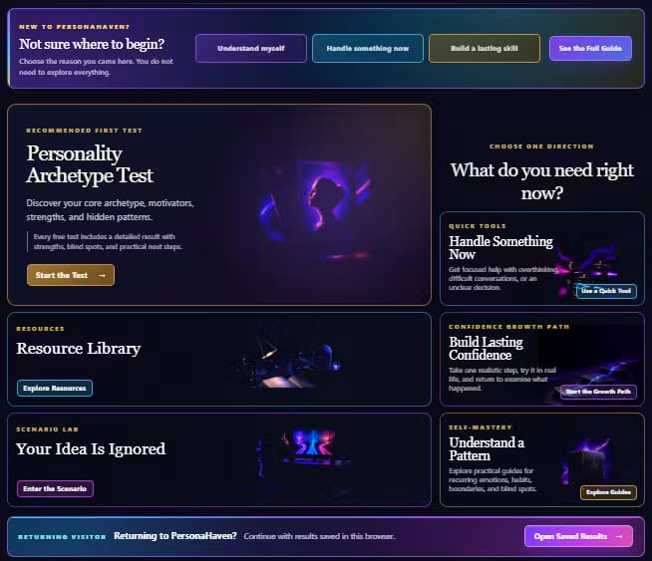652x561 pixels.
Task: Click 'Enter the Scenario' button
Action: (x=55, y=488)
